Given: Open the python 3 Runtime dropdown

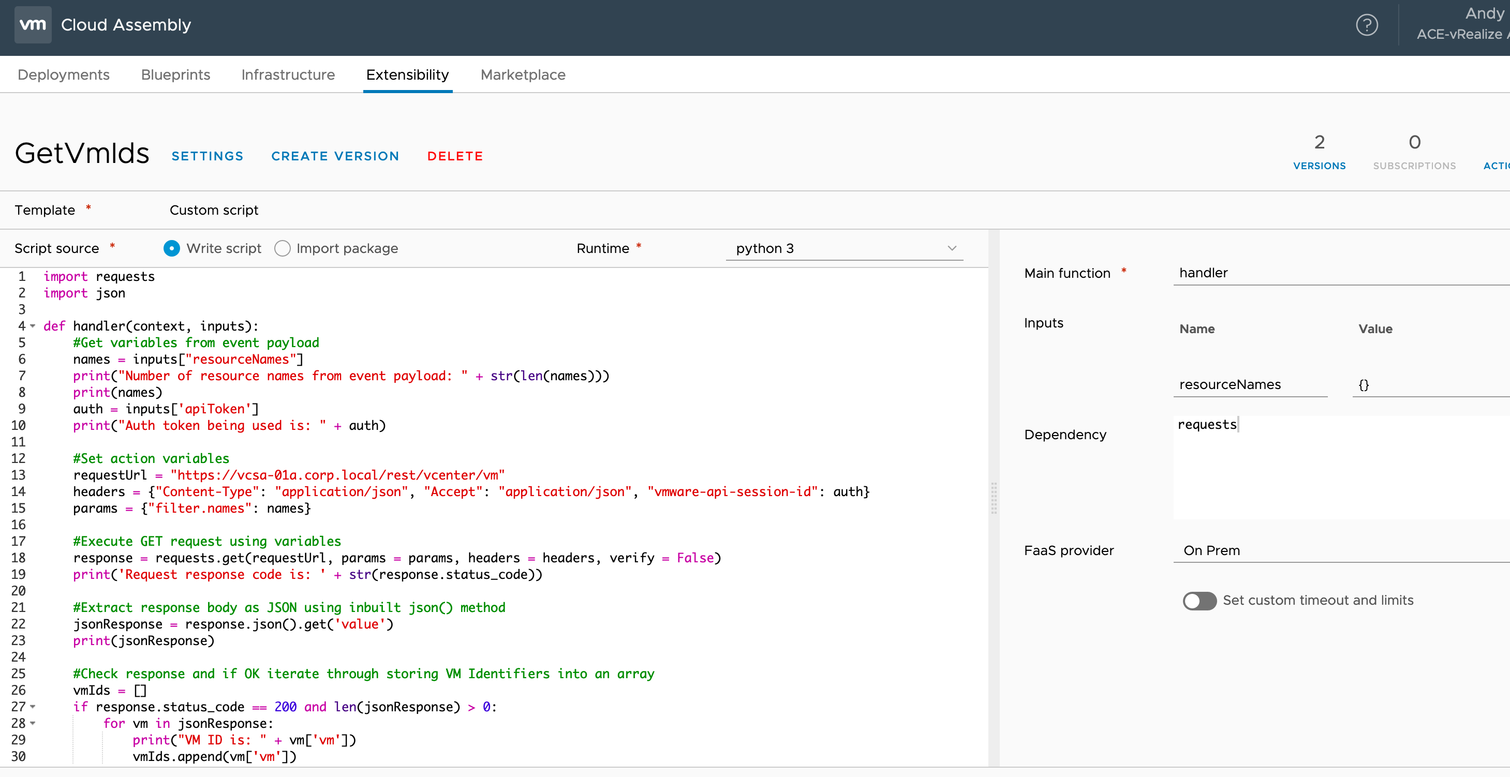Looking at the screenshot, I should coord(844,248).
